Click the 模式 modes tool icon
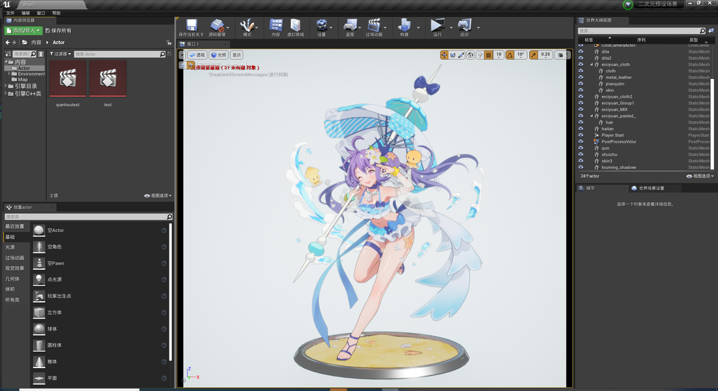 click(247, 25)
